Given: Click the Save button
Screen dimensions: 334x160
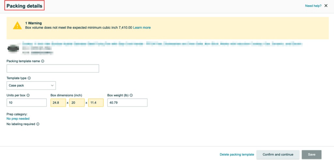Looking at the screenshot, I should pos(311,154).
